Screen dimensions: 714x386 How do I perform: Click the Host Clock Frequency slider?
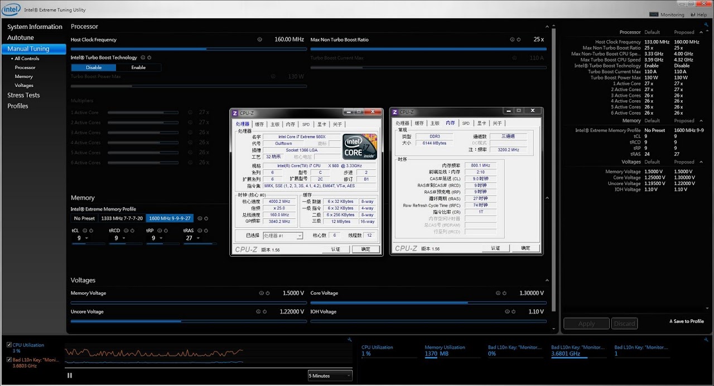coord(189,49)
